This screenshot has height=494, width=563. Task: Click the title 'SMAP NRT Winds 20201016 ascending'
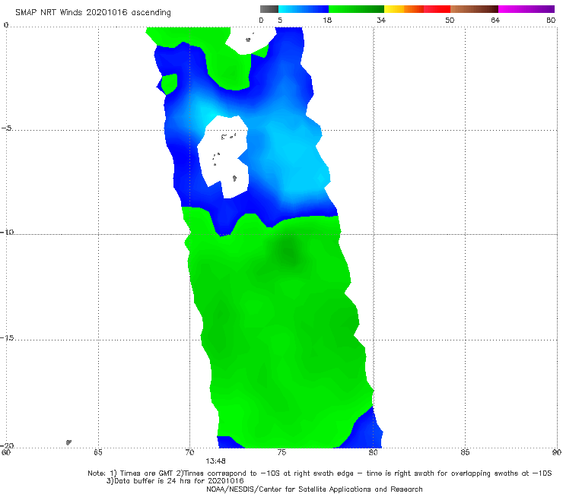[x=93, y=13]
